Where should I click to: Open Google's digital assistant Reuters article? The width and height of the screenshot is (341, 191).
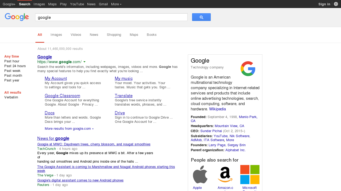point(80,180)
